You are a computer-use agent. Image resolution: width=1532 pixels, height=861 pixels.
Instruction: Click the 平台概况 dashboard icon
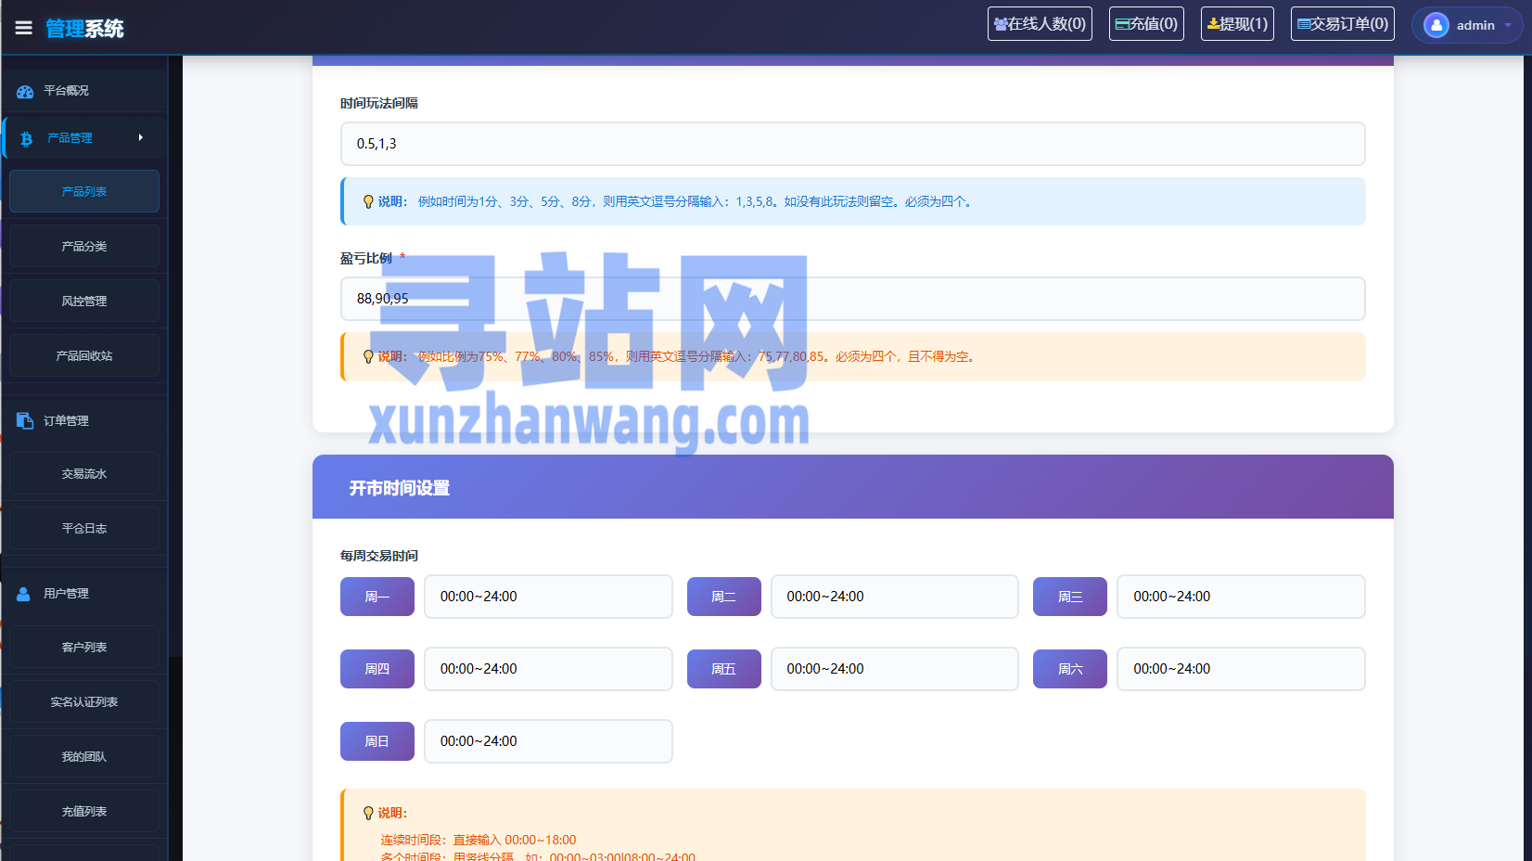pyautogui.click(x=25, y=91)
